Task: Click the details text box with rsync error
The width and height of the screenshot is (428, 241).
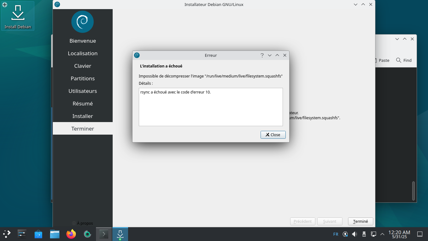Action: point(211,107)
